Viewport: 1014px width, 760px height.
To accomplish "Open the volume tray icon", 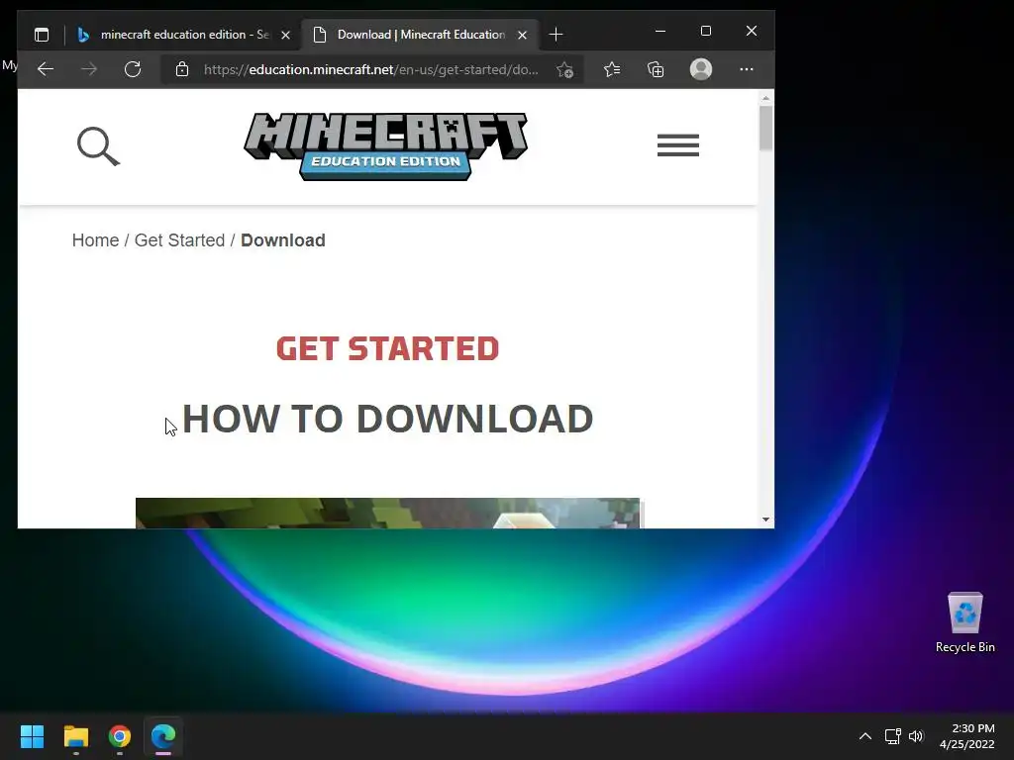I will (916, 736).
